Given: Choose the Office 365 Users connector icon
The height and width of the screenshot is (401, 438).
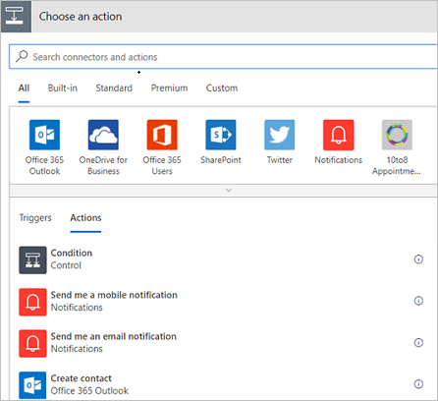Looking at the screenshot, I should click(162, 135).
